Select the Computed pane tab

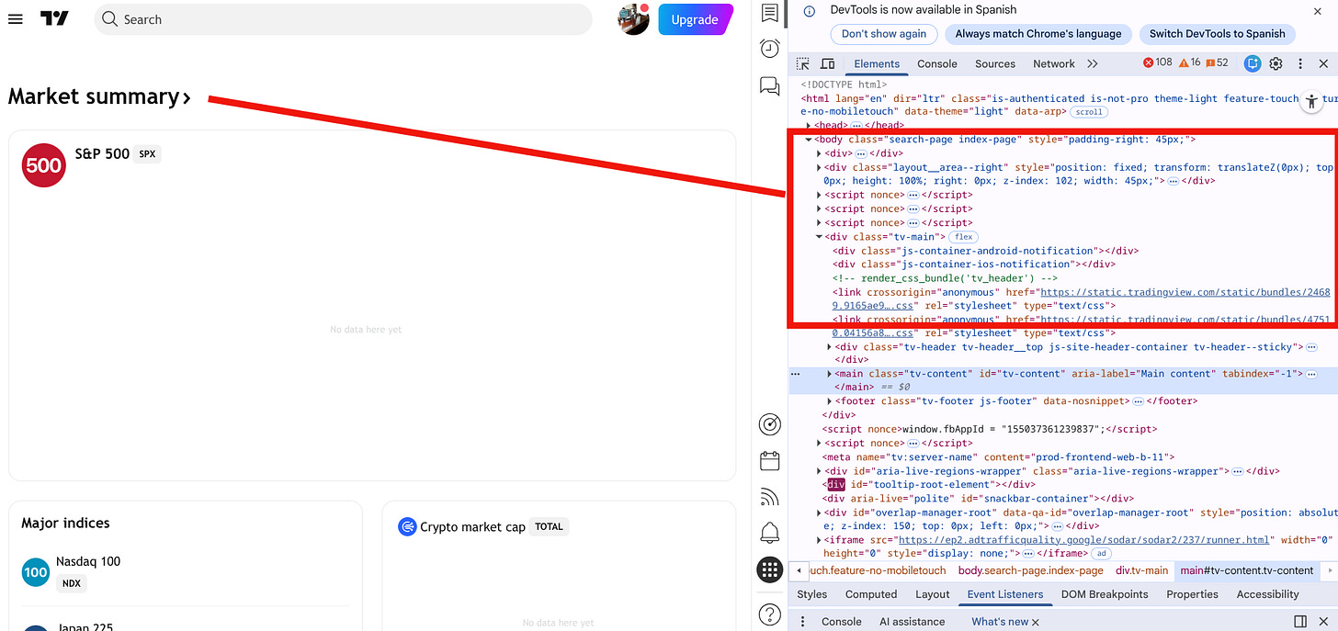coord(871,594)
